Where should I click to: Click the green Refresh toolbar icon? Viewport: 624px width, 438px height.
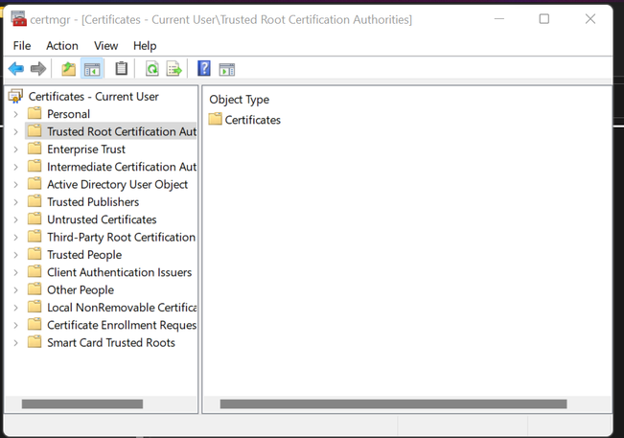coord(152,69)
